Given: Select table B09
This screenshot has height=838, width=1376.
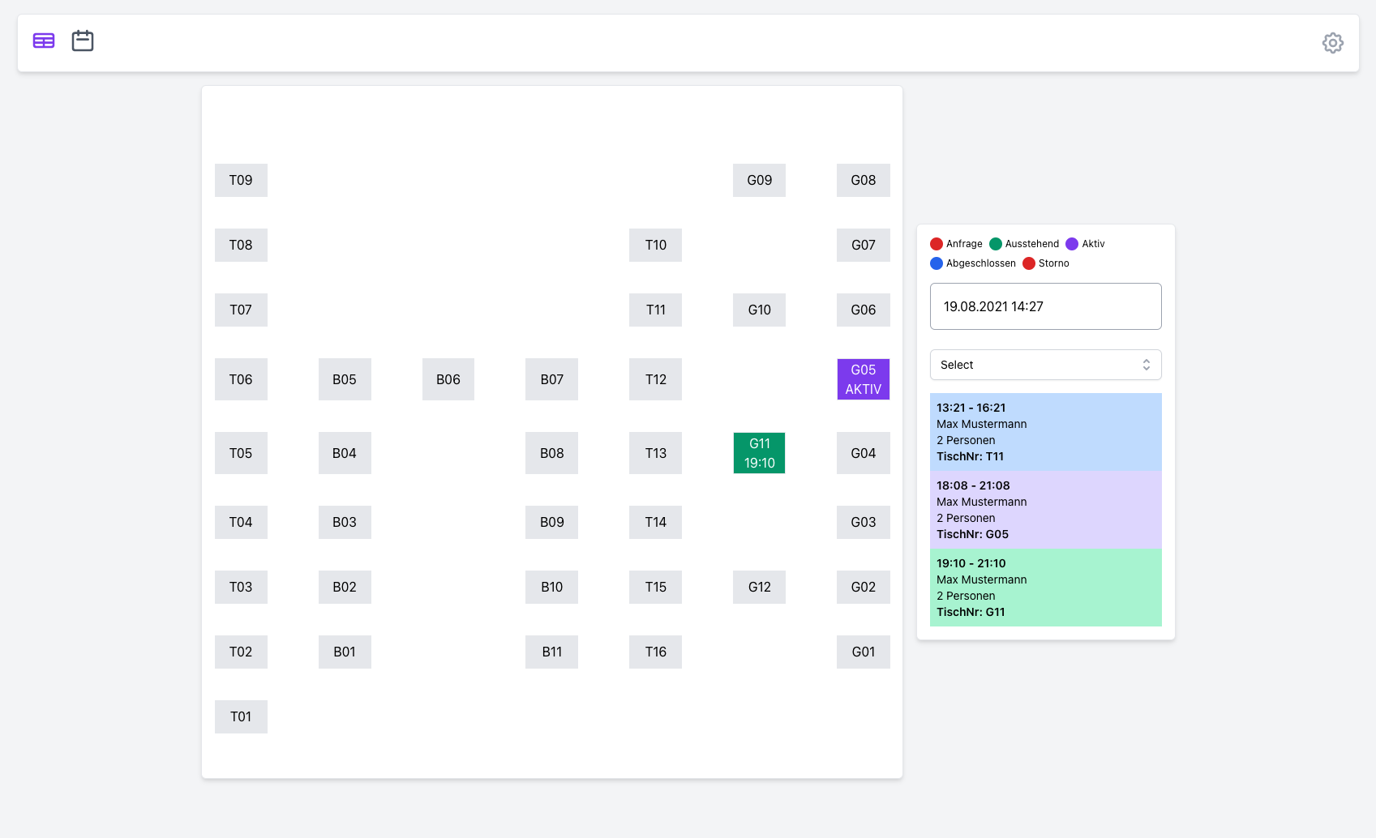Looking at the screenshot, I should coord(552,522).
